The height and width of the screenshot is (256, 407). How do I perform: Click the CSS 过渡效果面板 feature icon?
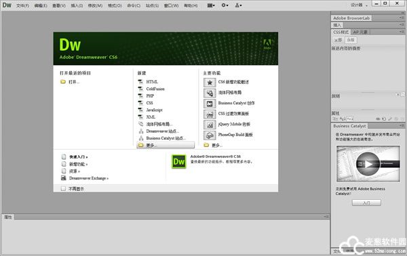(x=210, y=114)
